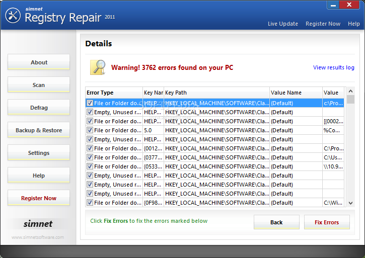Select the 5.0 key name cell

point(153,130)
